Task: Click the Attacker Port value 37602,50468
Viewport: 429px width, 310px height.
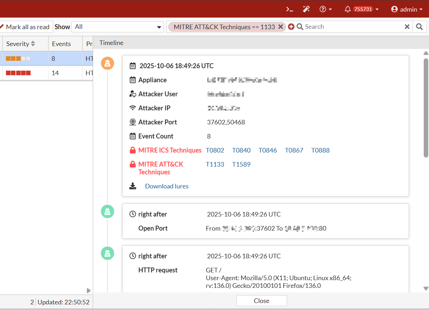Action: (226, 122)
